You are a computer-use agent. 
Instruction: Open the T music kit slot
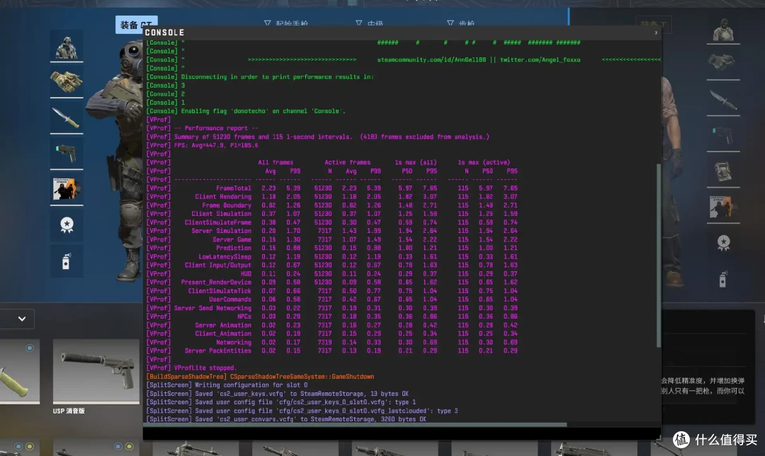[723, 207]
